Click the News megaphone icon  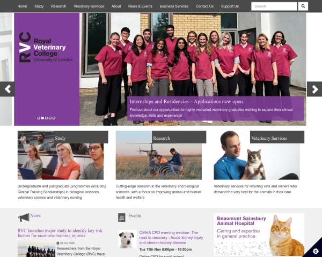click(24, 217)
